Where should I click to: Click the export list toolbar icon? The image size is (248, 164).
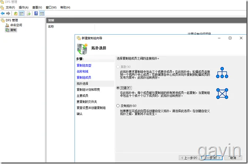[x=28, y=14]
